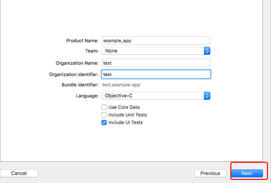This screenshot has width=271, height=183.
Task: Click the "Product Name:" label
Action: pyautogui.click(x=82, y=41)
